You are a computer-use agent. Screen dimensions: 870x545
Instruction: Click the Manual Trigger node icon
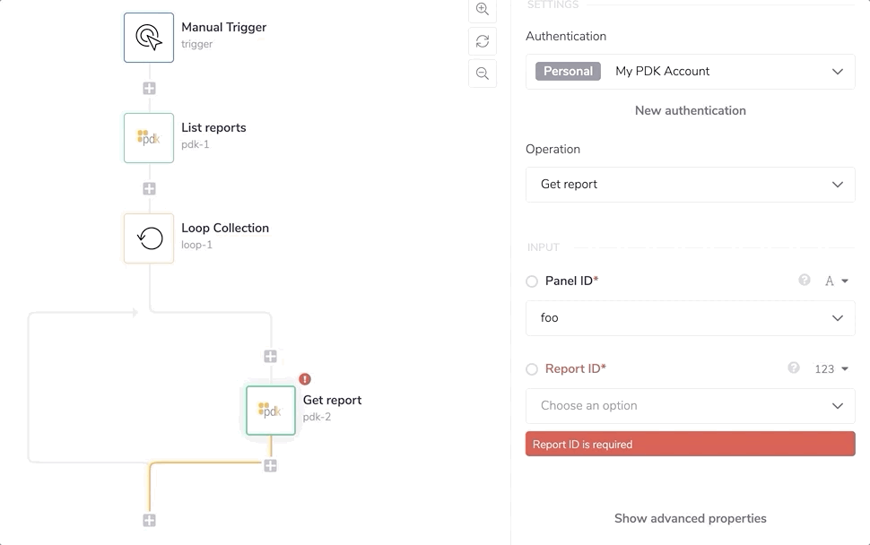[x=149, y=37]
